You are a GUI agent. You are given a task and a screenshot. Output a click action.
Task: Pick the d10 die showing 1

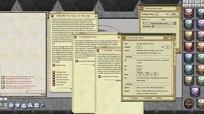coord(24,106)
